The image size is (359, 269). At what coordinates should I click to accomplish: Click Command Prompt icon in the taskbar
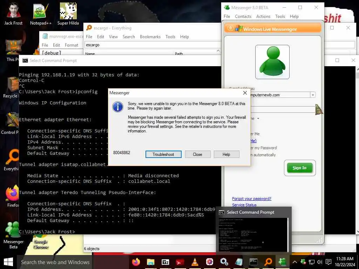(253, 262)
